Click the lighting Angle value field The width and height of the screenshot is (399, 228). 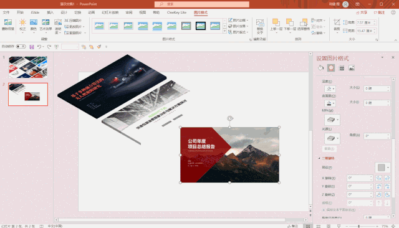click(x=377, y=136)
